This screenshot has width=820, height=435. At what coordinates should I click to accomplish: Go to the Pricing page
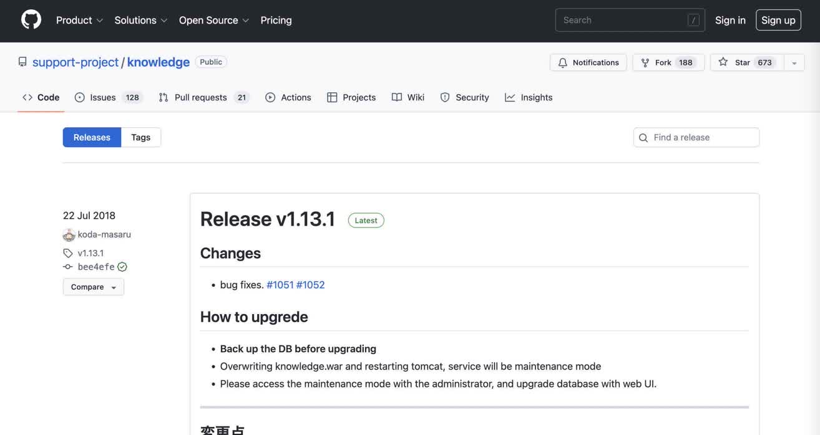click(x=276, y=20)
